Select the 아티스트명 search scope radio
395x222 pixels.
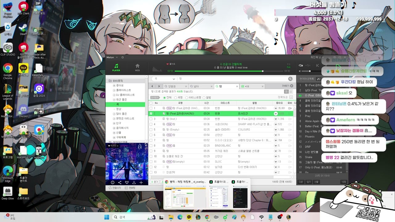187,97
